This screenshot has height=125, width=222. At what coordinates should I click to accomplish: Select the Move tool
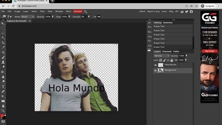point(3,24)
